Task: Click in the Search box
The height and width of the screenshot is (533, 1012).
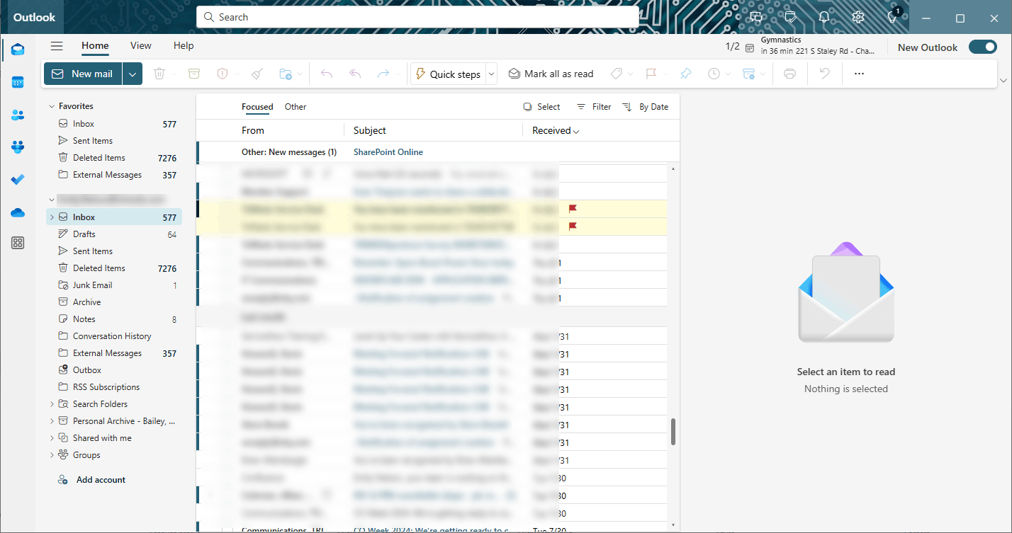Action: tap(417, 17)
